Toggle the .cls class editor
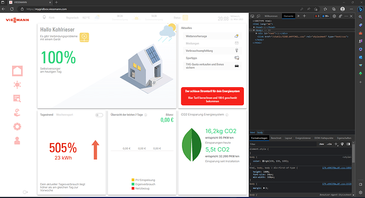The height and width of the screenshot is (198, 365). (x=329, y=144)
